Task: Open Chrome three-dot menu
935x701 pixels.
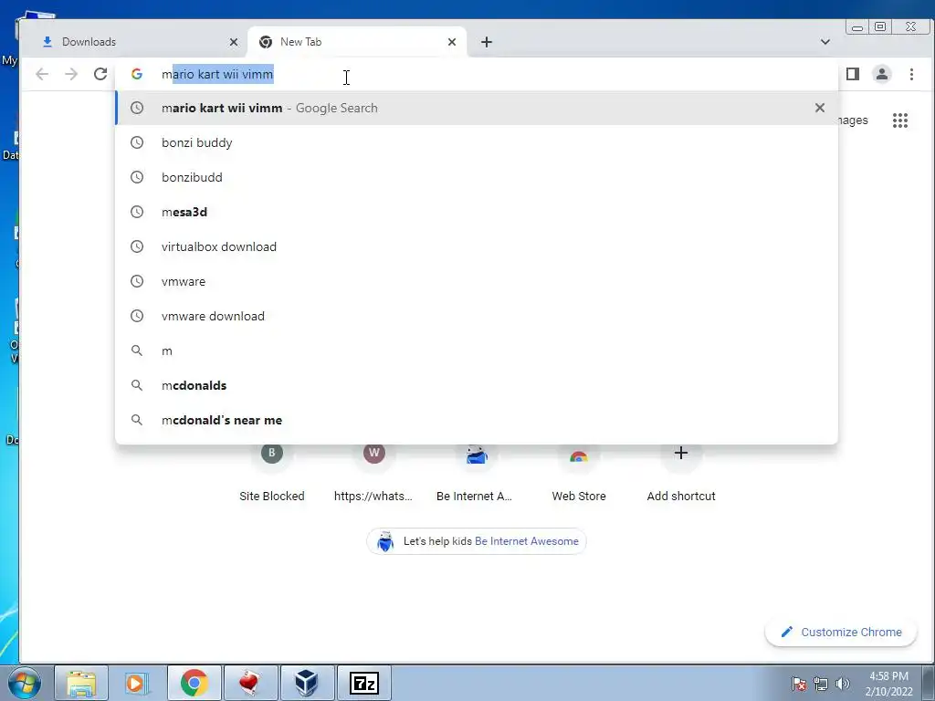Action: pos(911,74)
